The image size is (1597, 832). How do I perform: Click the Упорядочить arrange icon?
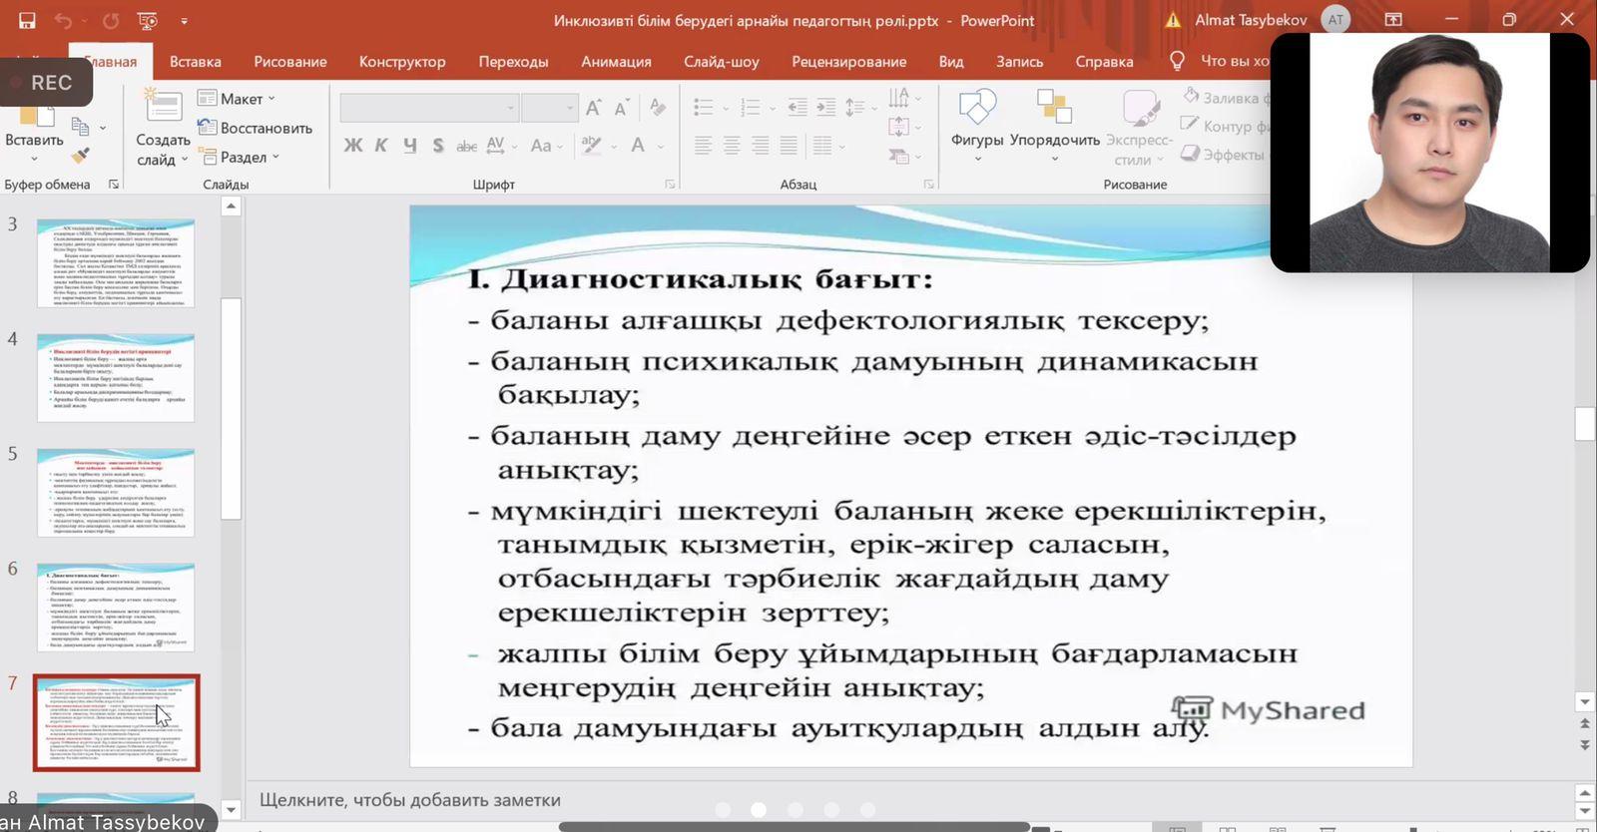pos(1054,108)
